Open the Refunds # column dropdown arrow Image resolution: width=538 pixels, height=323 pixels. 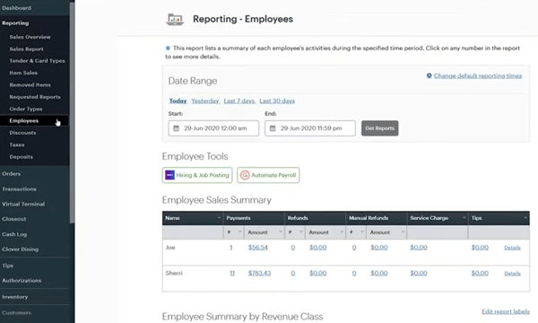301,232
